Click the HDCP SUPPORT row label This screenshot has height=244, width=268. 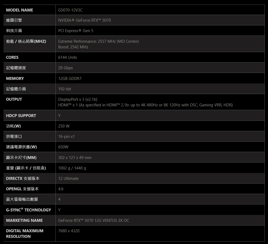tap(21, 116)
